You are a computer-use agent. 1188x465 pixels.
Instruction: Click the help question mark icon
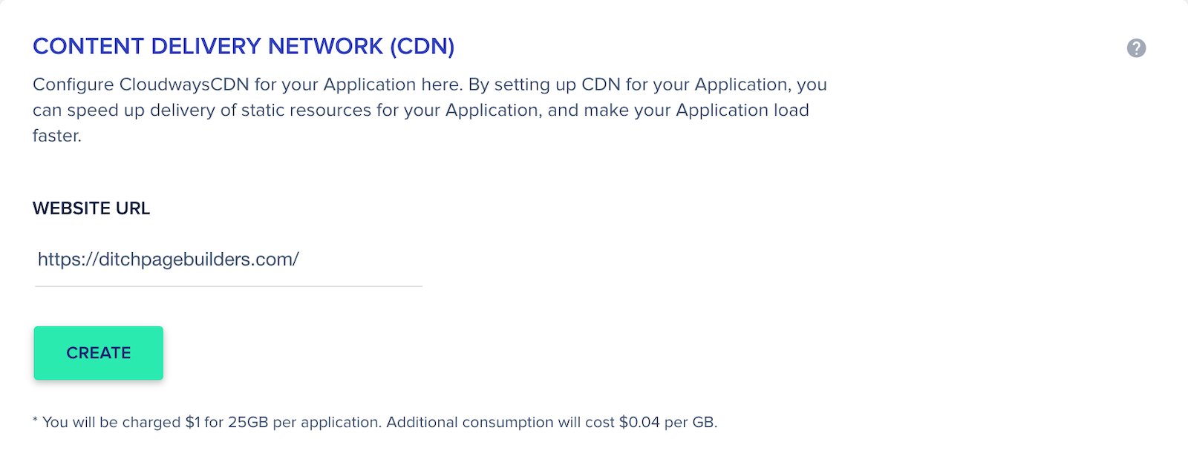point(1136,48)
